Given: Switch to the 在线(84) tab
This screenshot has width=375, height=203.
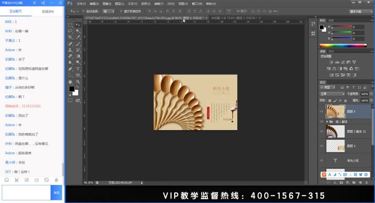Looking at the screenshot, I should [48, 11].
